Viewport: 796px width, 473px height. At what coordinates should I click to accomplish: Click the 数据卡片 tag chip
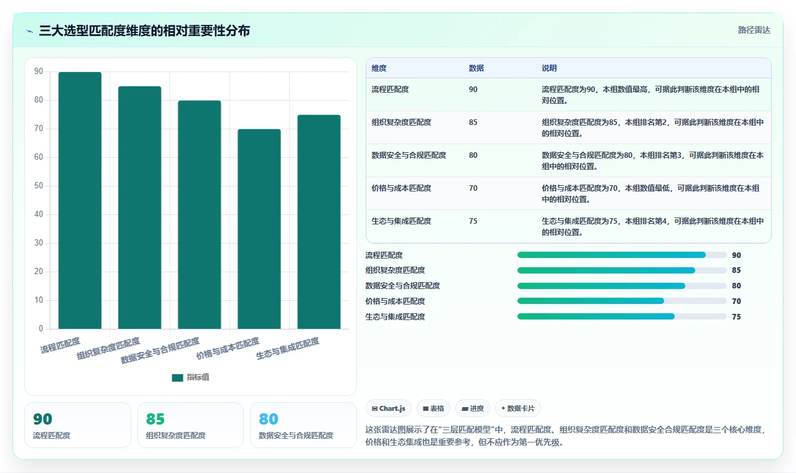(x=518, y=408)
